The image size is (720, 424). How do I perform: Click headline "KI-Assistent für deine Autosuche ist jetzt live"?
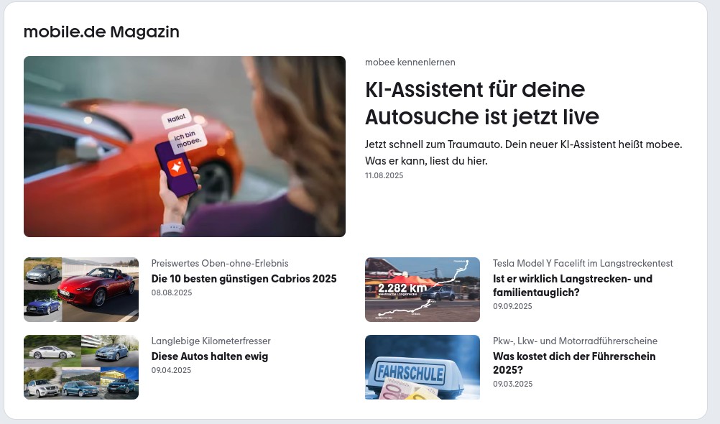coord(481,103)
